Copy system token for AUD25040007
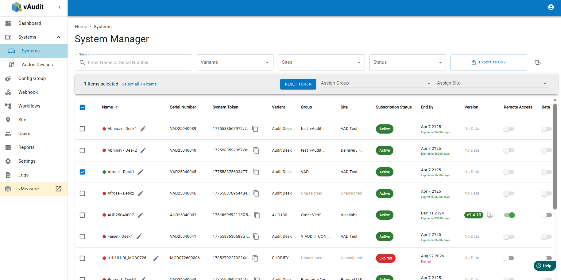The height and width of the screenshot is (280, 561). pos(257,215)
